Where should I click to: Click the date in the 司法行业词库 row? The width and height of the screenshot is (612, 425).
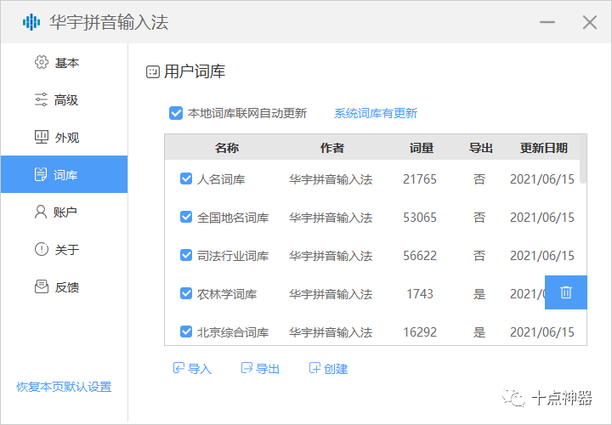point(542,256)
